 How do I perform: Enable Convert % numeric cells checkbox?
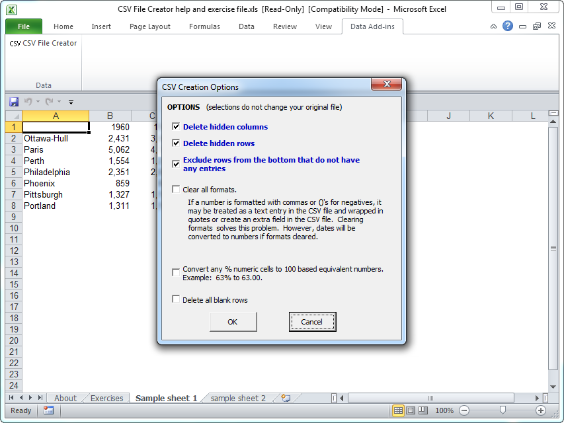click(x=176, y=272)
